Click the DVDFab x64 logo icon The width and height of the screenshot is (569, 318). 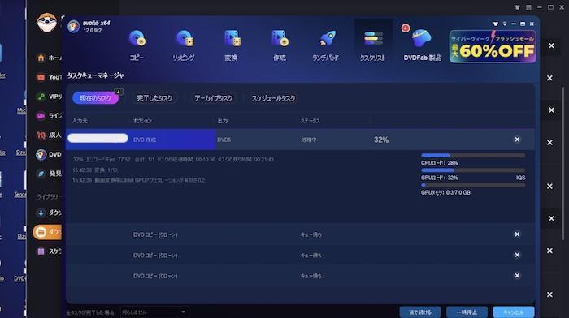pos(74,27)
